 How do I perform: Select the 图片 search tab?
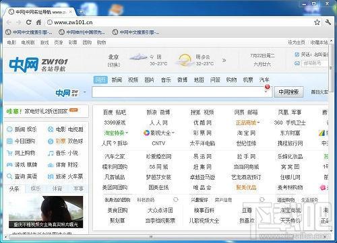(150, 79)
